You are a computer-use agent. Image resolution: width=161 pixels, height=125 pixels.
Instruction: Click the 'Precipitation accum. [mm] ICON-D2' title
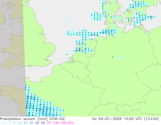(32, 119)
